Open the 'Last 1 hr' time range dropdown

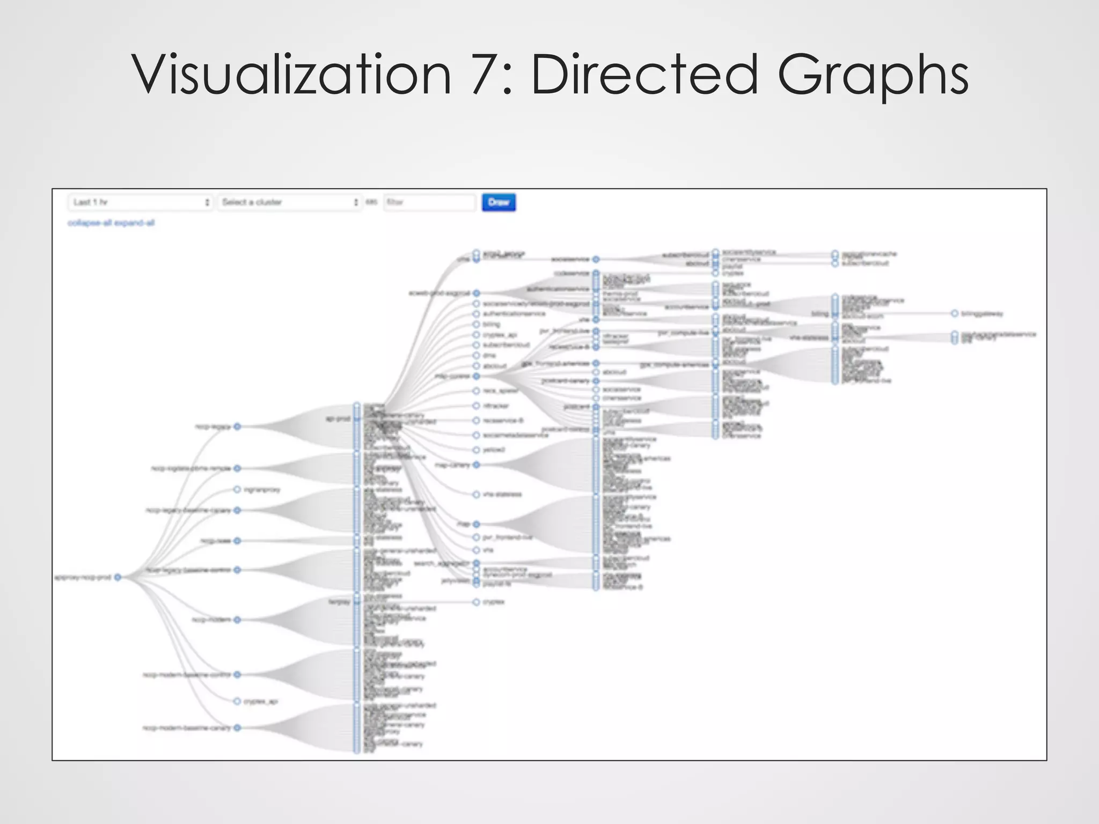pyautogui.click(x=141, y=202)
